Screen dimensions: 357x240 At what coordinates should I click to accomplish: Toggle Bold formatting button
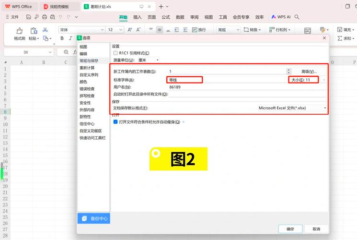pos(62,38)
